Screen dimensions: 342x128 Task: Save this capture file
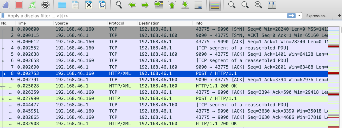(x=75, y=5)
